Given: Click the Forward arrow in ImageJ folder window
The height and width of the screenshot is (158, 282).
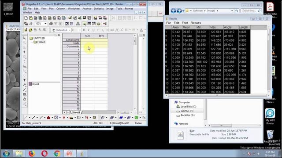Looking at the screenshot, I should [x=179, y=11].
